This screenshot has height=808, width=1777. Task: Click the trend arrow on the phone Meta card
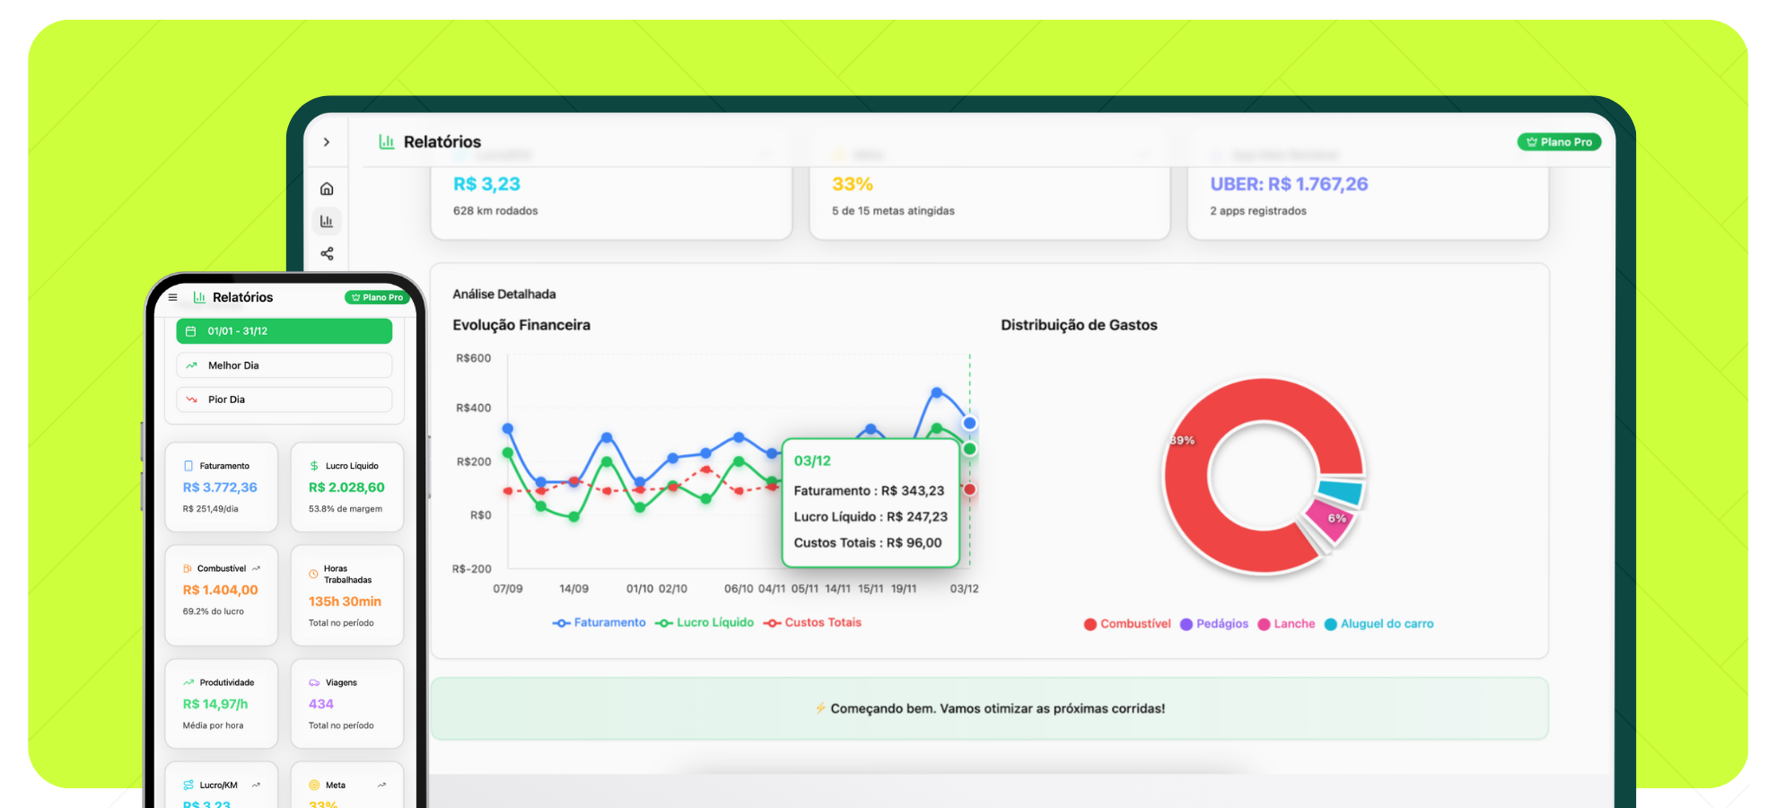click(x=382, y=785)
